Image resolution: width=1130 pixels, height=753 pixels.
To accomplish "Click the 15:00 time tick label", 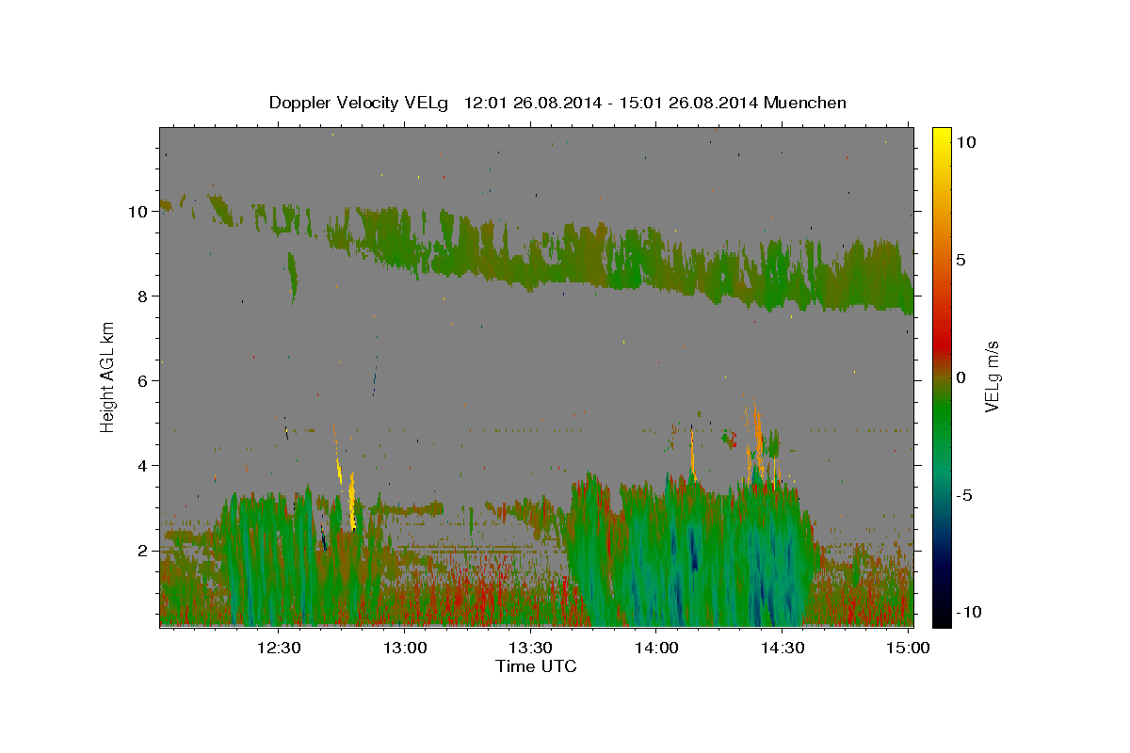I will point(908,648).
